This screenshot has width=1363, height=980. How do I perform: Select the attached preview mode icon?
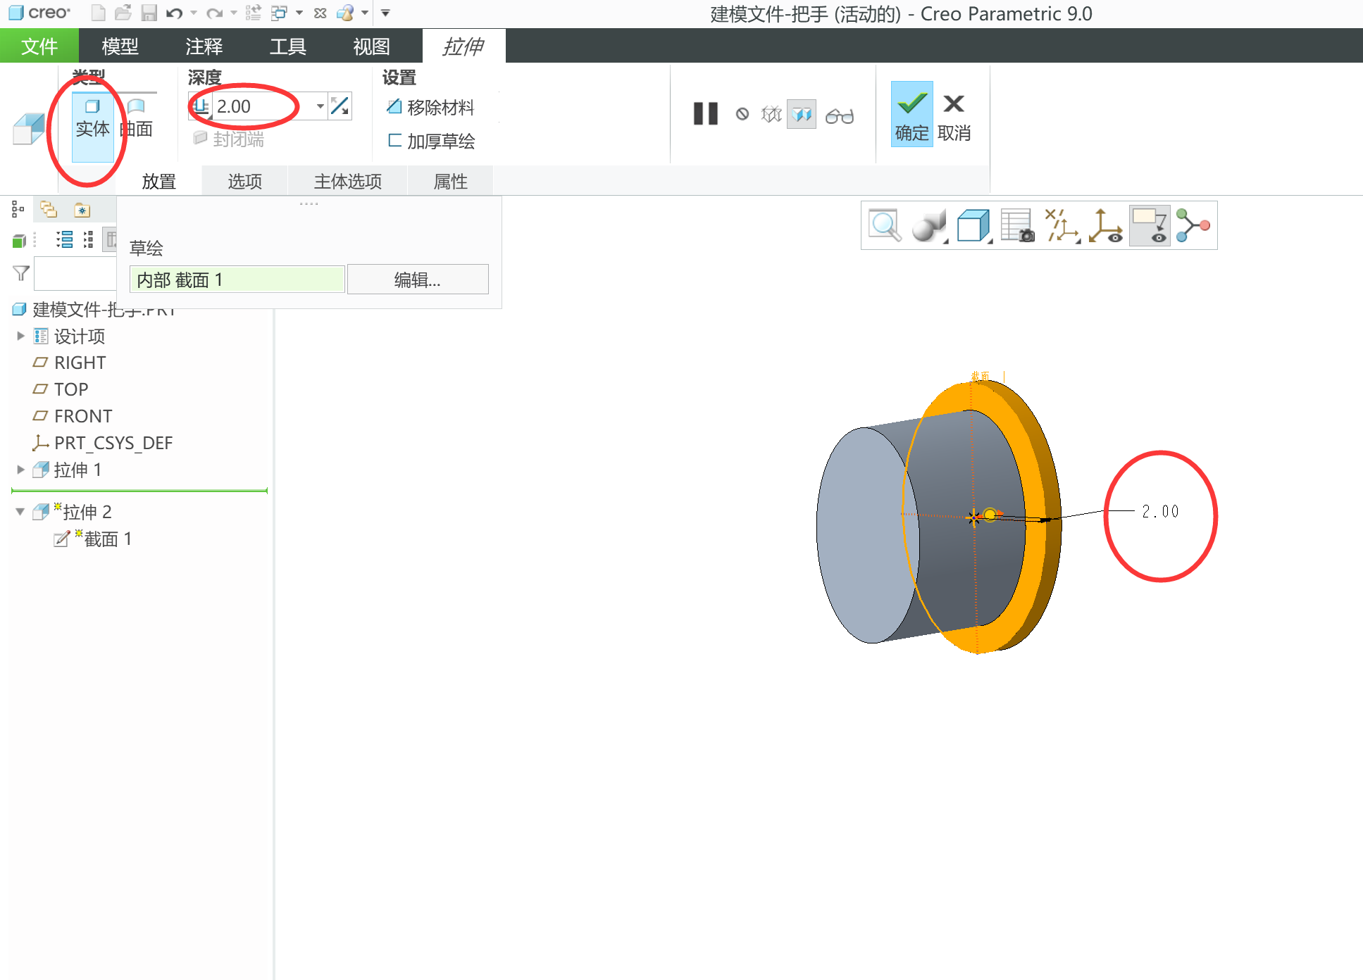click(x=802, y=114)
